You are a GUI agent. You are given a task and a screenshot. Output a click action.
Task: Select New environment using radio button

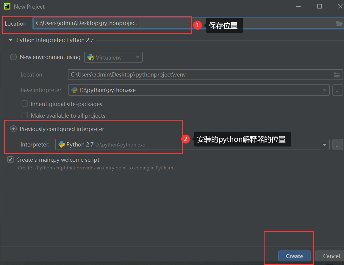click(13, 57)
